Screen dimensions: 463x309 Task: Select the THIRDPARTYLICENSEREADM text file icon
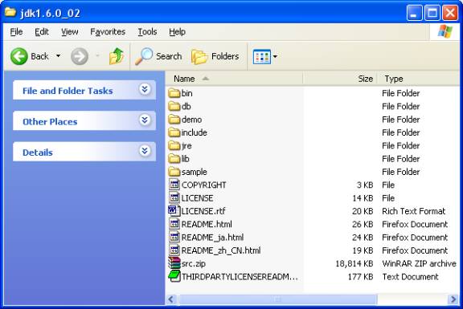[174, 276]
